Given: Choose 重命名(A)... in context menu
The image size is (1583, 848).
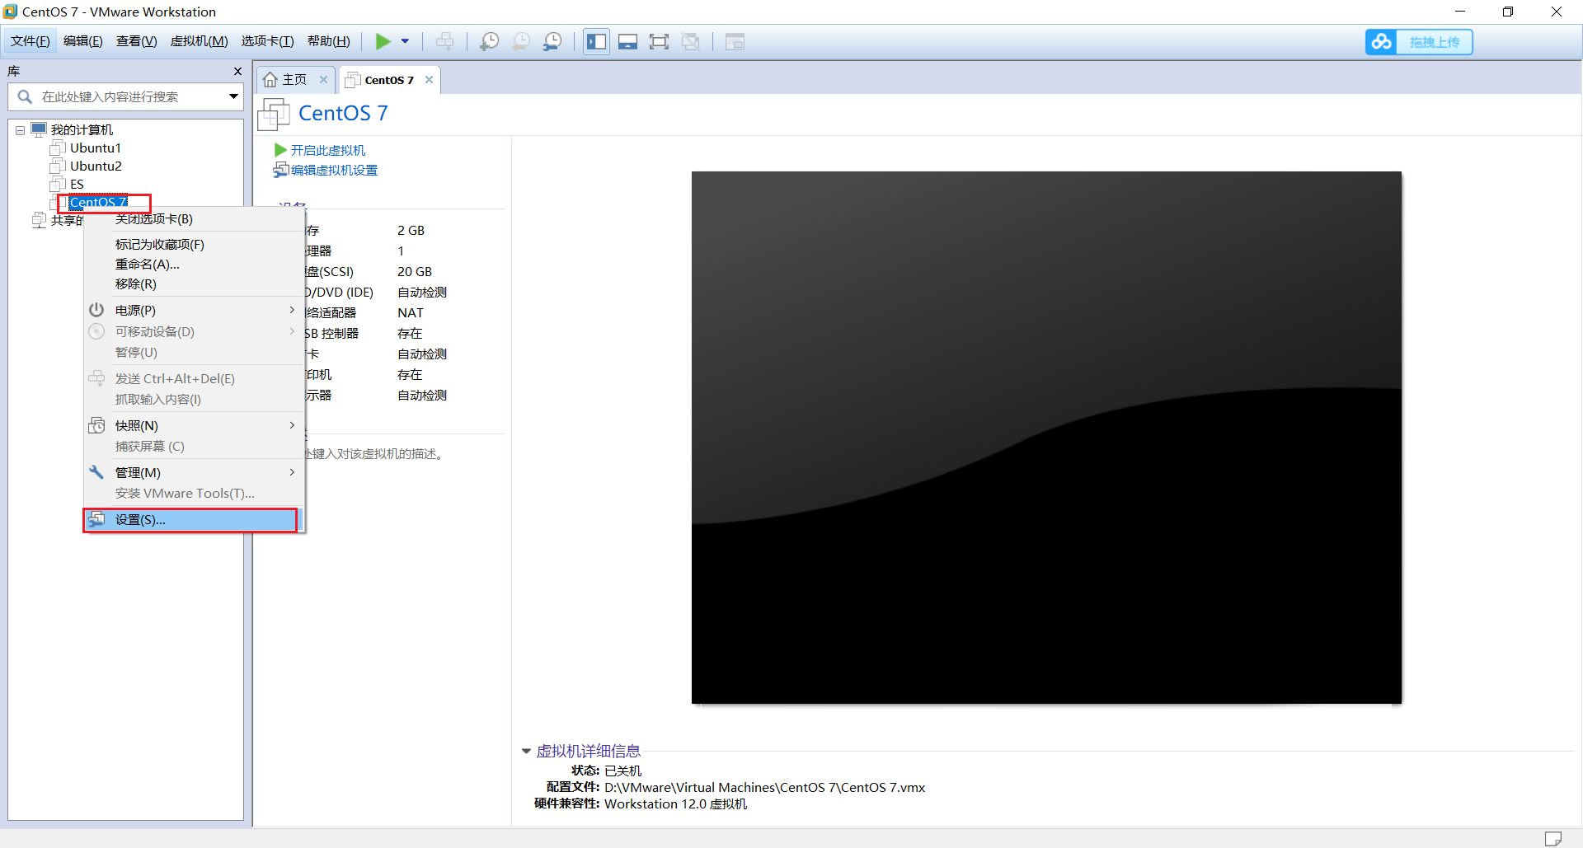Looking at the screenshot, I should 195,265.
